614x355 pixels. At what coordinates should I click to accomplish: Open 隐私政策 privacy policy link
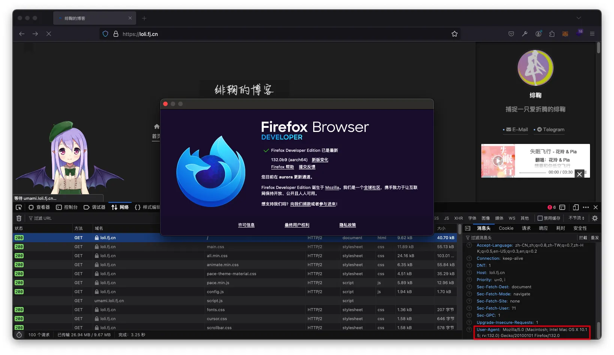point(348,225)
